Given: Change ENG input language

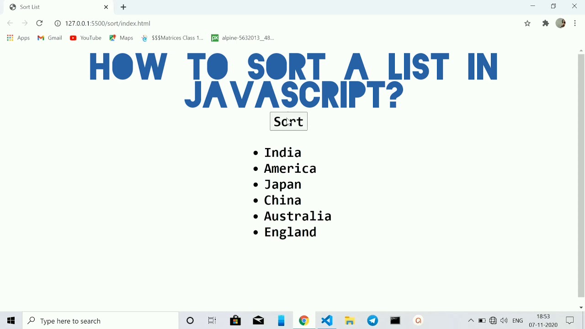Looking at the screenshot, I should click(517, 321).
